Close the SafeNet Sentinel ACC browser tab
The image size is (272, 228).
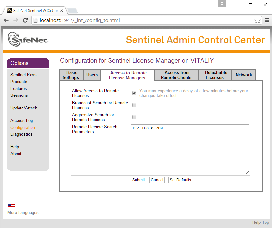tap(62, 11)
